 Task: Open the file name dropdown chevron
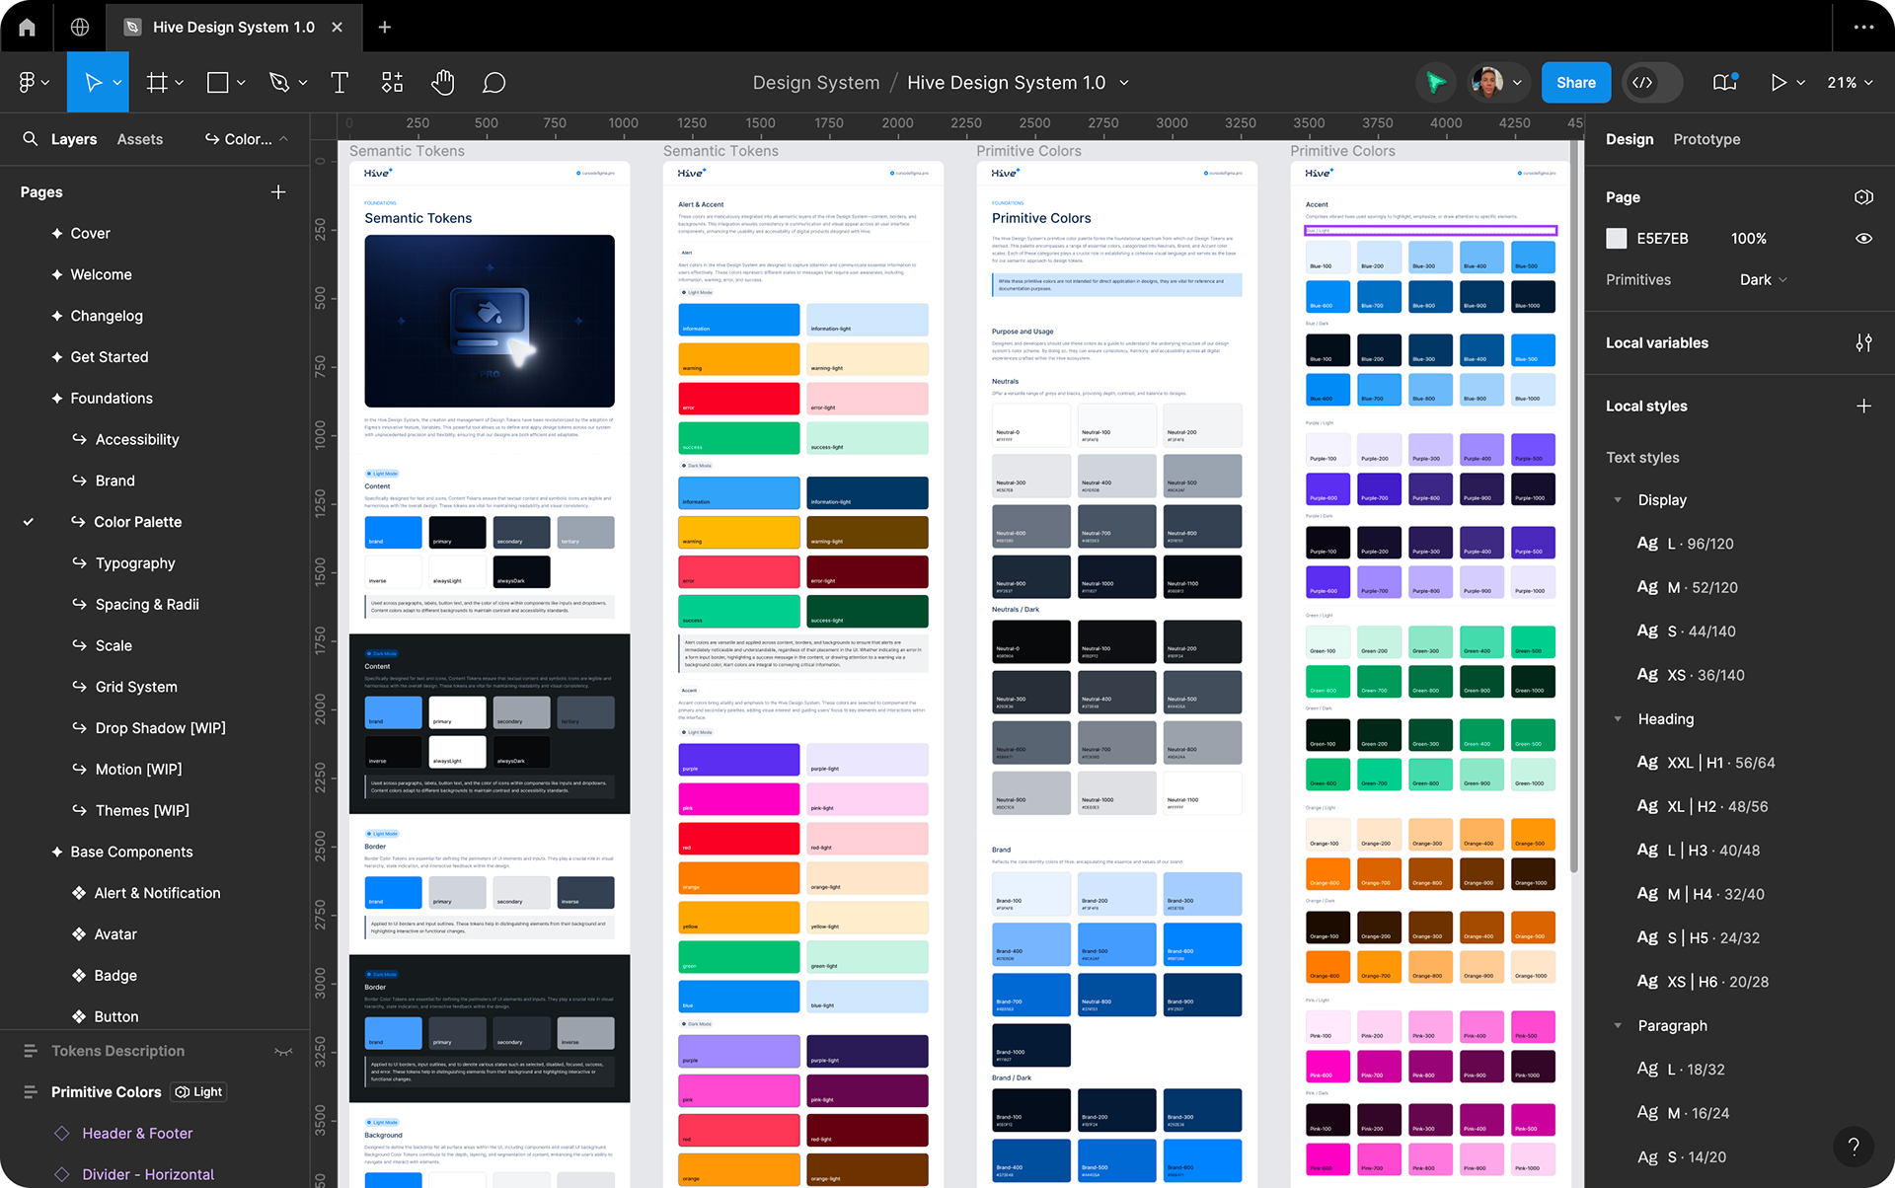(x=1123, y=83)
